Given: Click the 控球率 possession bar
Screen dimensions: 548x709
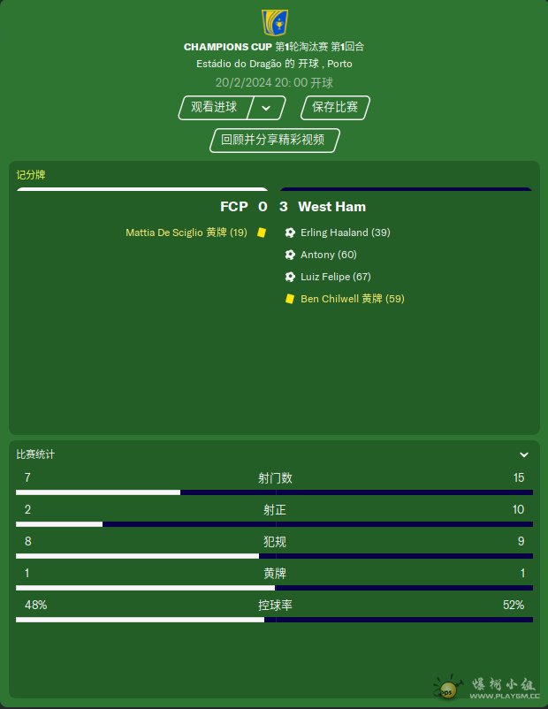Looking at the screenshot, I should (x=275, y=620).
